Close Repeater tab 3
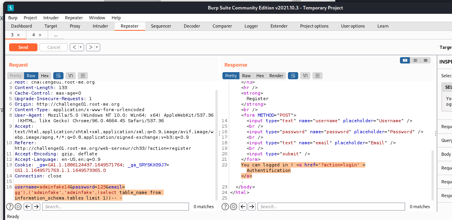Screen dimensions: 452x220 tap(18, 35)
